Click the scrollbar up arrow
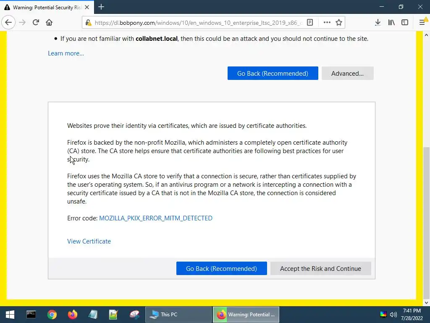Viewport: 430px width, 323px height. tap(427, 35)
